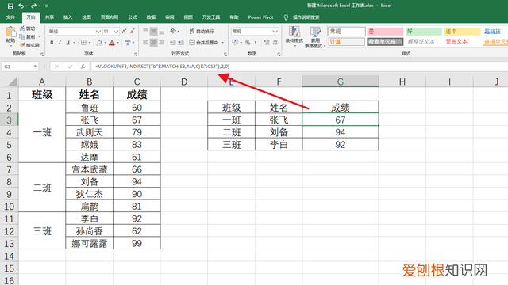Click the Copy (复制) icon
508x285 pixels.
(x=22, y=36)
